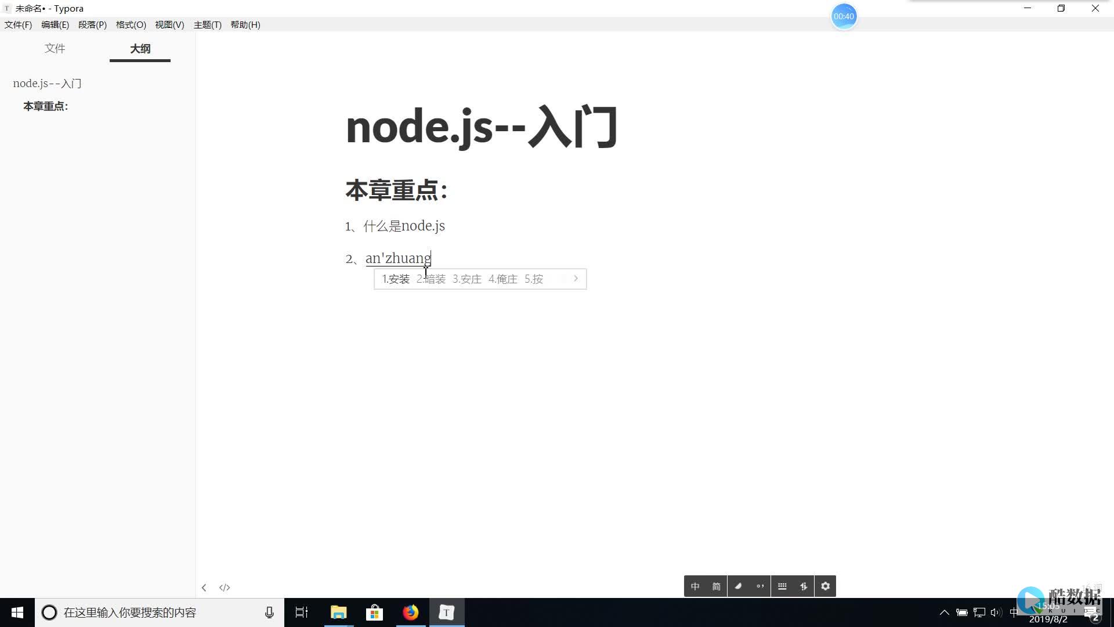This screenshot has width=1114, height=627.
Task: Open the 文件(F) menu
Action: [18, 24]
